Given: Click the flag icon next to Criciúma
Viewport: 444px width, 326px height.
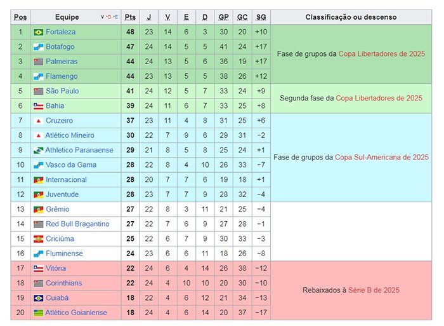Looking at the screenshot, I should point(38,239).
